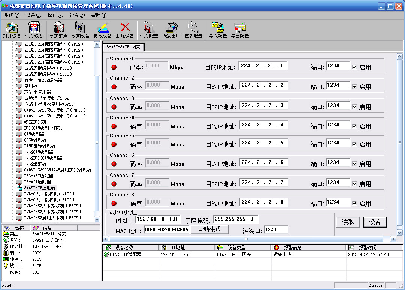405x290 pixels.
Task: Select DTMB国标调制器 in device tree
Action: [x=39, y=146]
